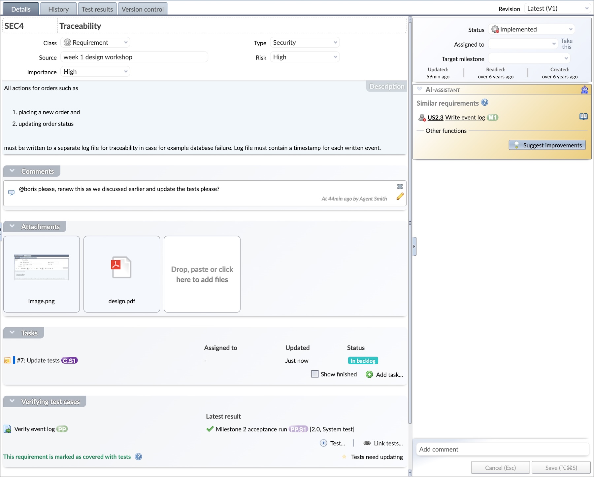
Task: Click the pencil edit icon on the comment
Action: [400, 197]
